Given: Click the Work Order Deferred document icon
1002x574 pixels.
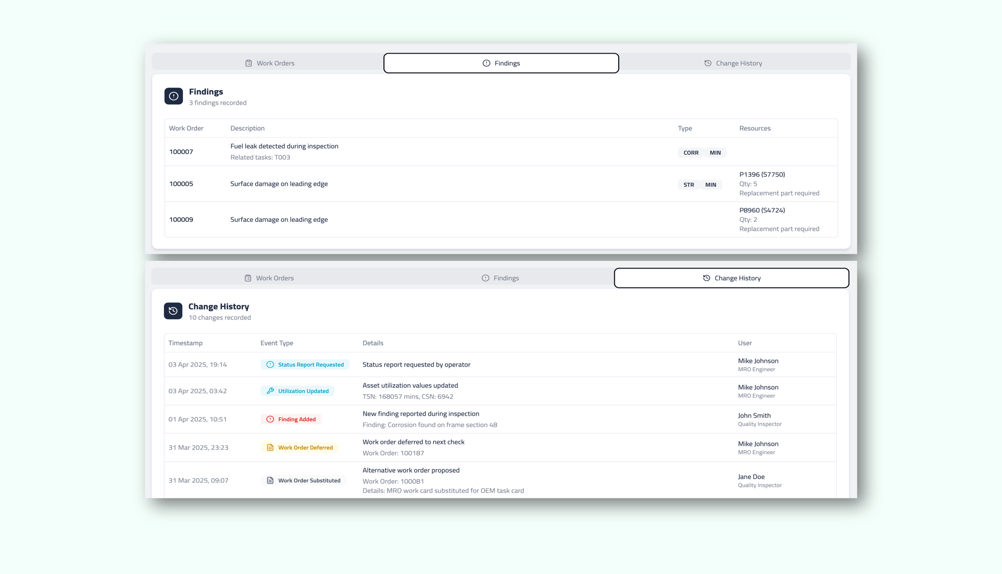Looking at the screenshot, I should coord(270,448).
